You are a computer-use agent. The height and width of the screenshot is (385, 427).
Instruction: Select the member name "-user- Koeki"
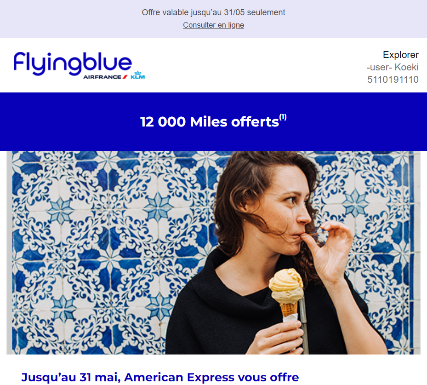(393, 67)
